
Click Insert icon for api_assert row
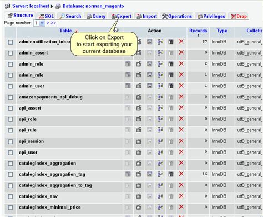tap(160, 108)
